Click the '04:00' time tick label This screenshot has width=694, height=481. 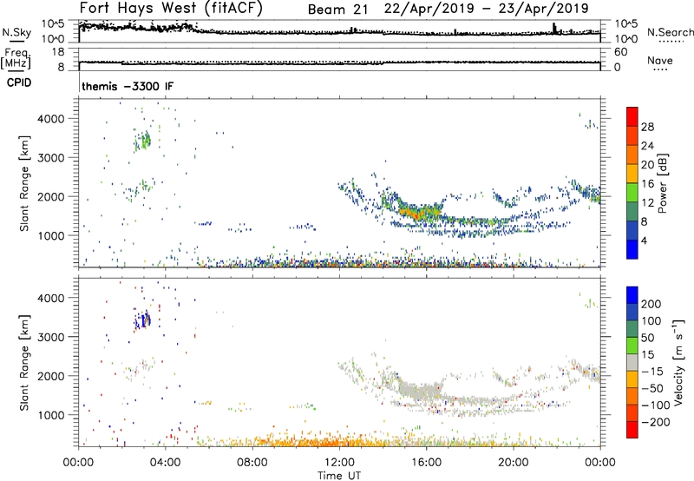click(x=166, y=463)
